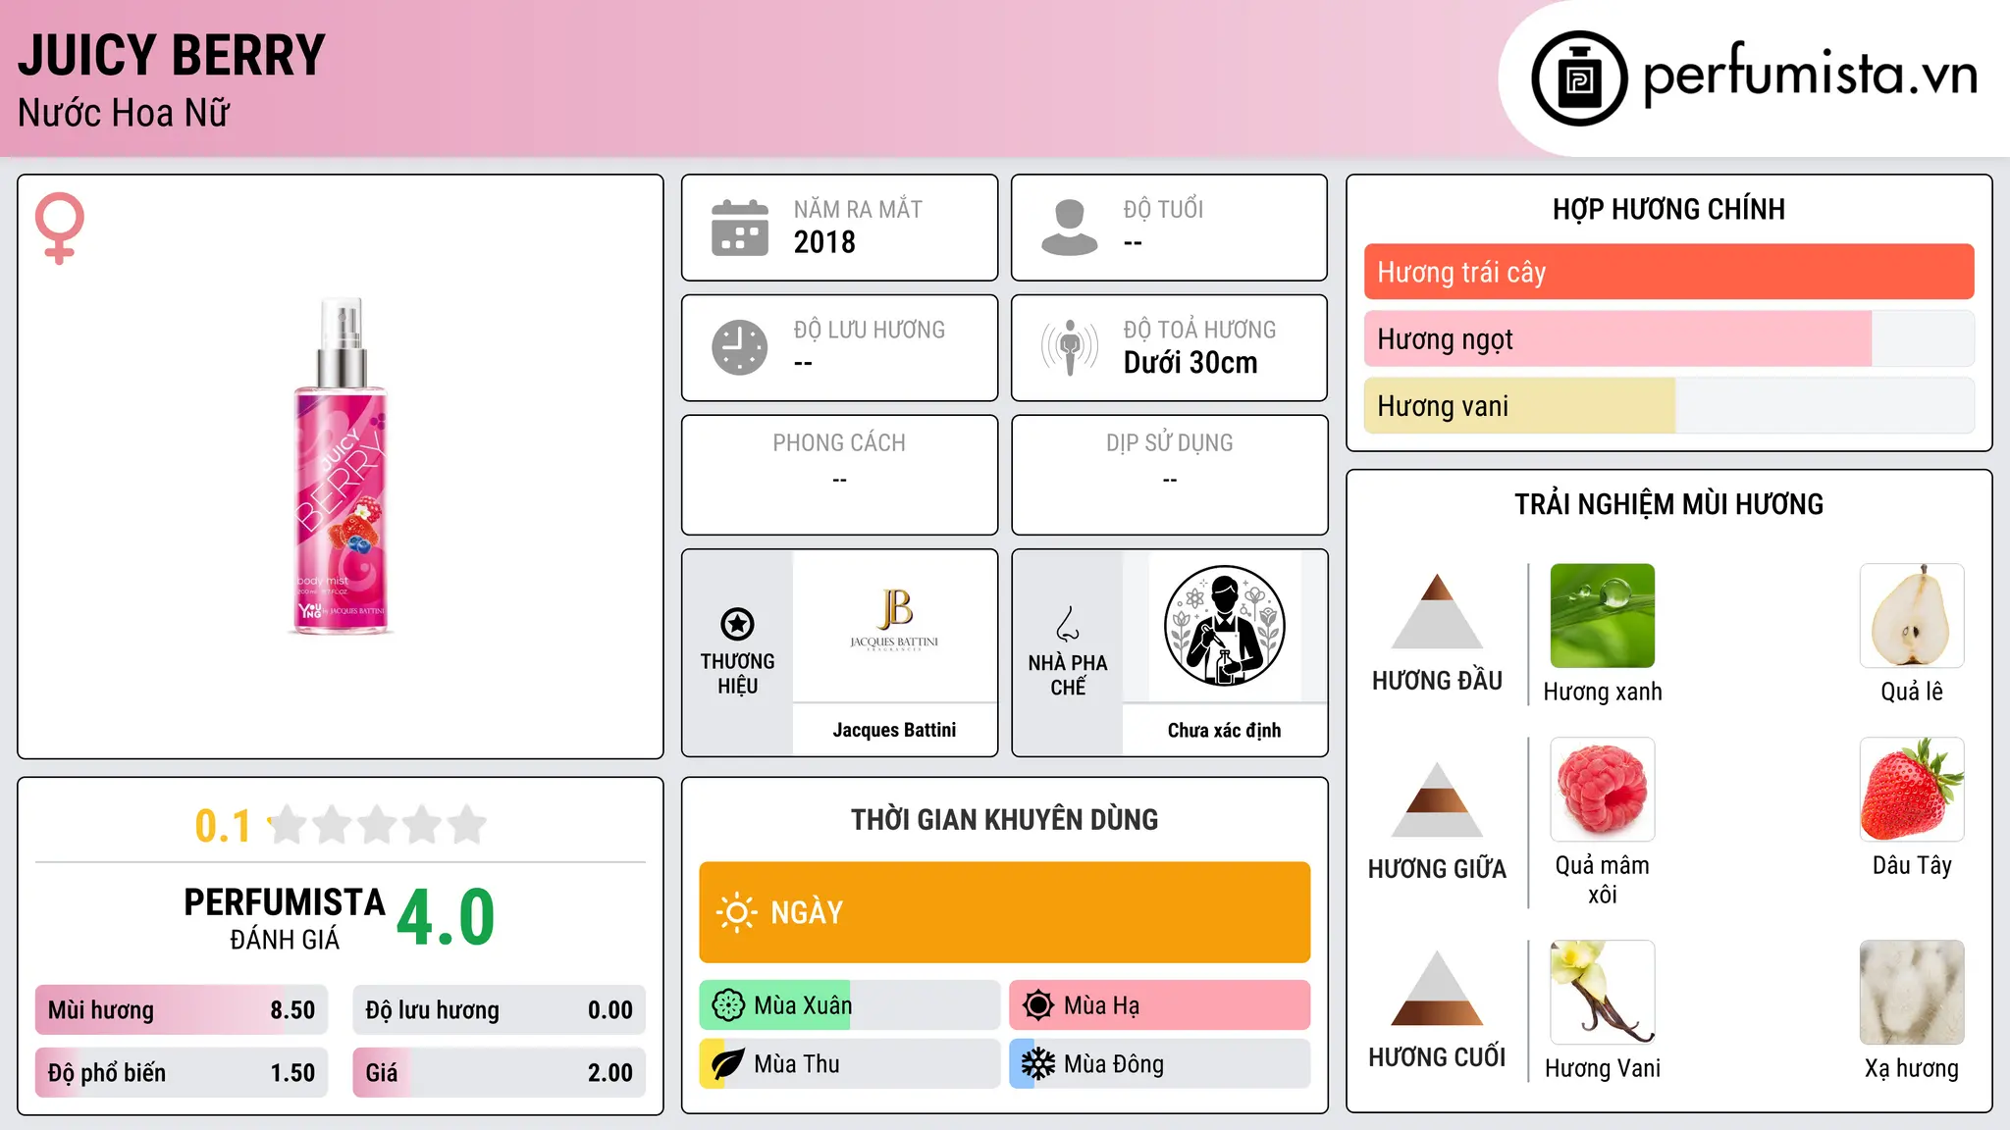Click the PERFUMISTA ĐÁNH GIÁ label
2010x1130 pixels.
click(285, 918)
